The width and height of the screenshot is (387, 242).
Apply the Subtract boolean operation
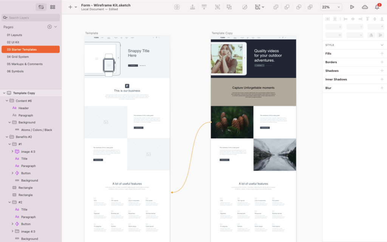coord(287,7)
